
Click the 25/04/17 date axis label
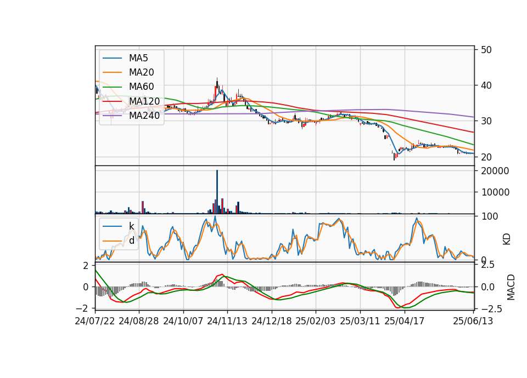tap(405, 321)
